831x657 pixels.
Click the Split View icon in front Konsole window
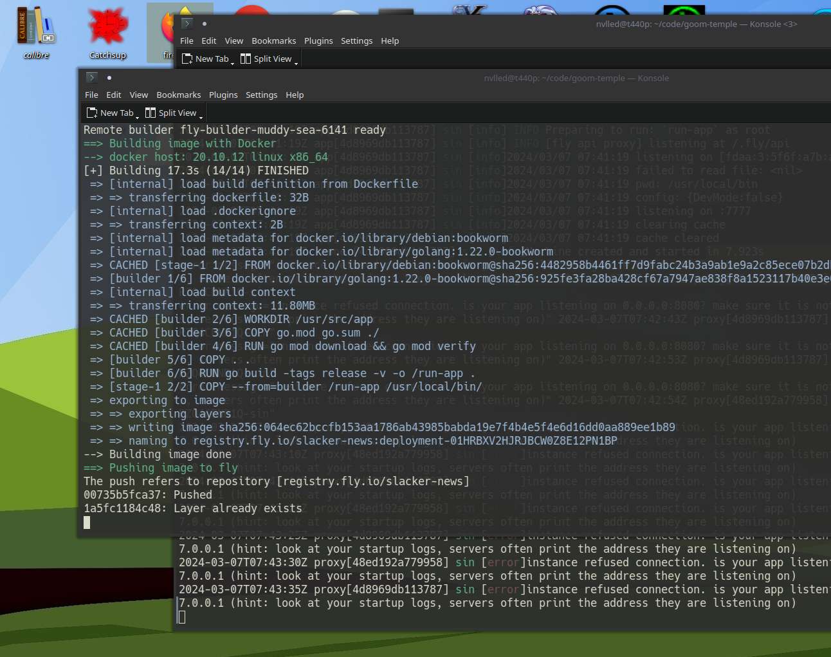tap(151, 113)
